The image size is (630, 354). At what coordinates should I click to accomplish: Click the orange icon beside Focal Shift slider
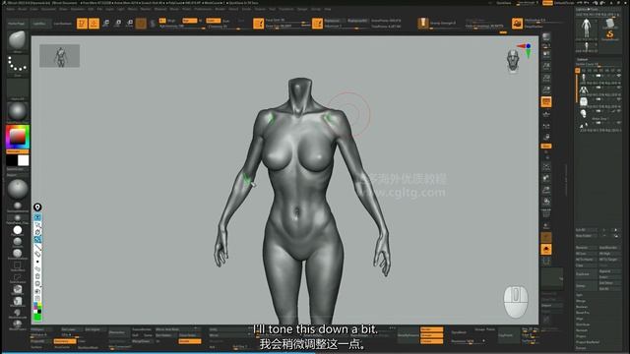[258, 24]
